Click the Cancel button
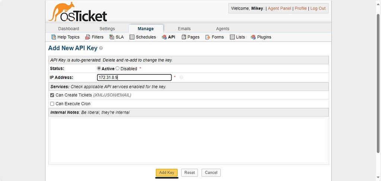 pos(211,172)
